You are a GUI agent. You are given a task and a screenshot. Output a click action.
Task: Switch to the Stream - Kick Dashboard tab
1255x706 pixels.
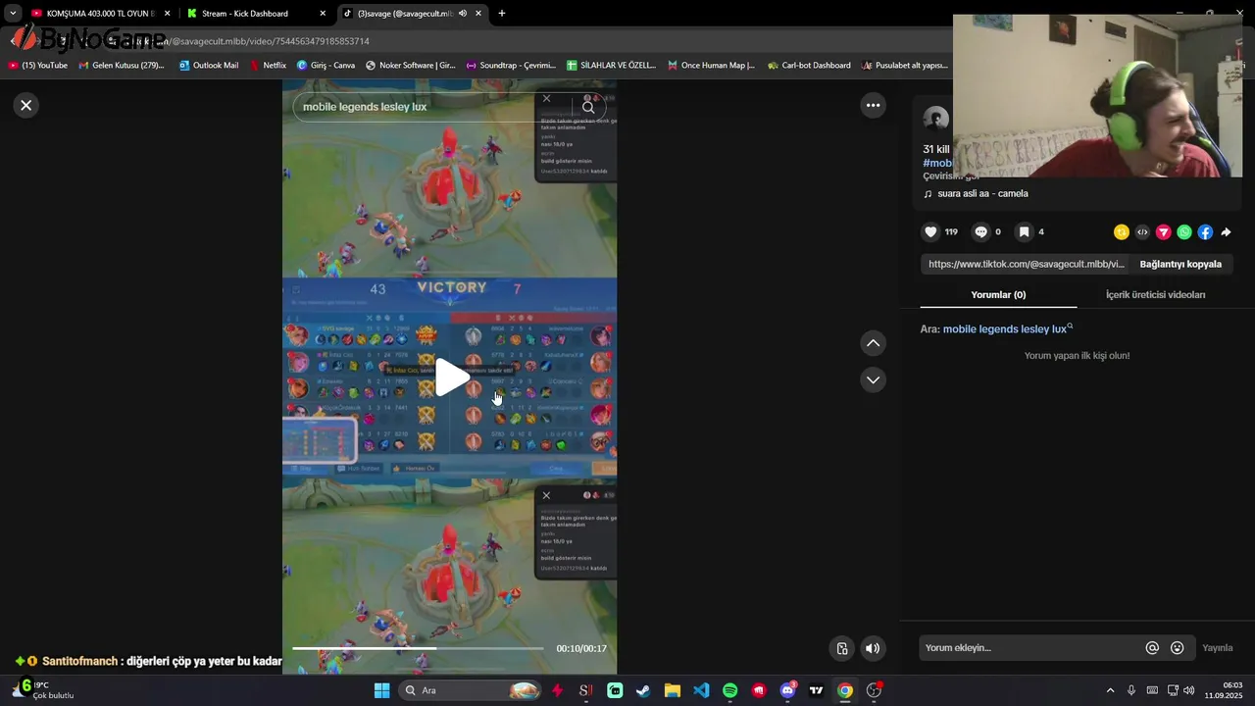256,14
